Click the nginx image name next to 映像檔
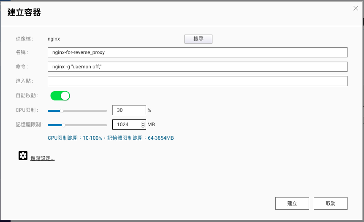The image size is (364, 222). [x=54, y=39]
